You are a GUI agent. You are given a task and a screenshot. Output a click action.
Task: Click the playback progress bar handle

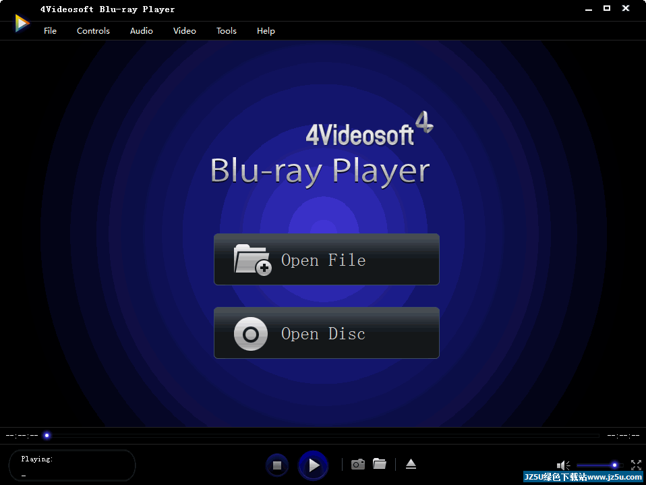47,435
